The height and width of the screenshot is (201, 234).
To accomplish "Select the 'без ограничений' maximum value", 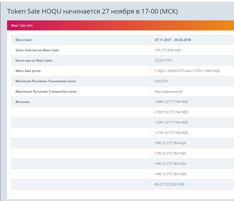I will coord(168,92).
